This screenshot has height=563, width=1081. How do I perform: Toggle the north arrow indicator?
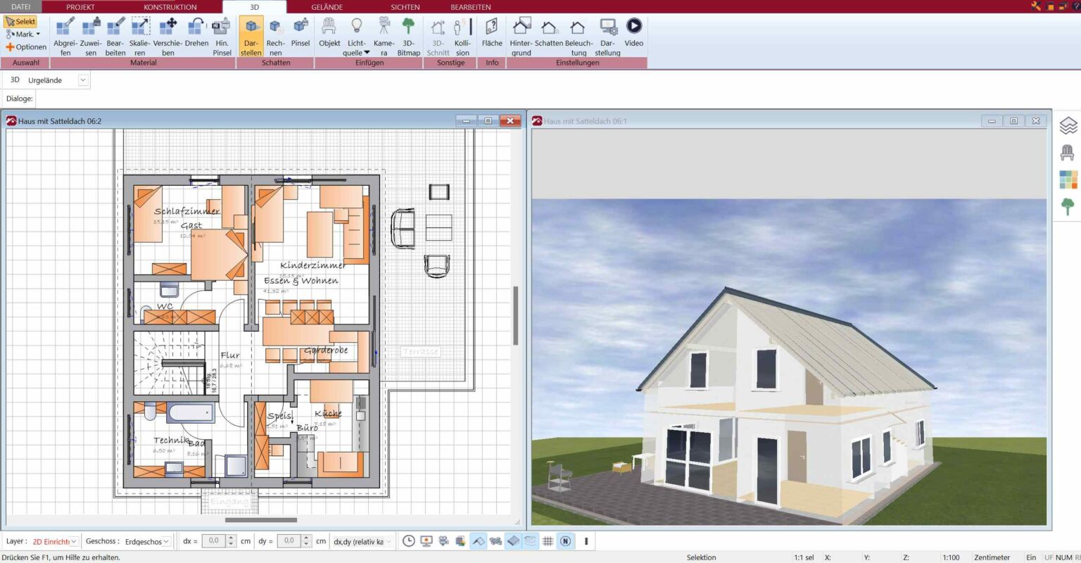567,540
